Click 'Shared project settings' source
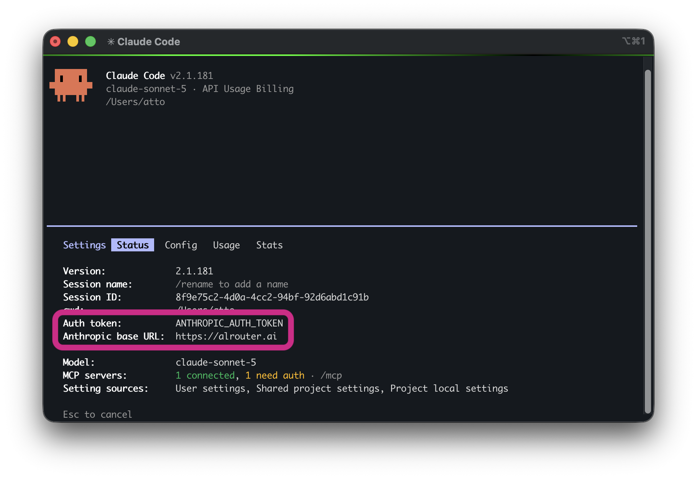This screenshot has width=697, height=479. [318, 389]
